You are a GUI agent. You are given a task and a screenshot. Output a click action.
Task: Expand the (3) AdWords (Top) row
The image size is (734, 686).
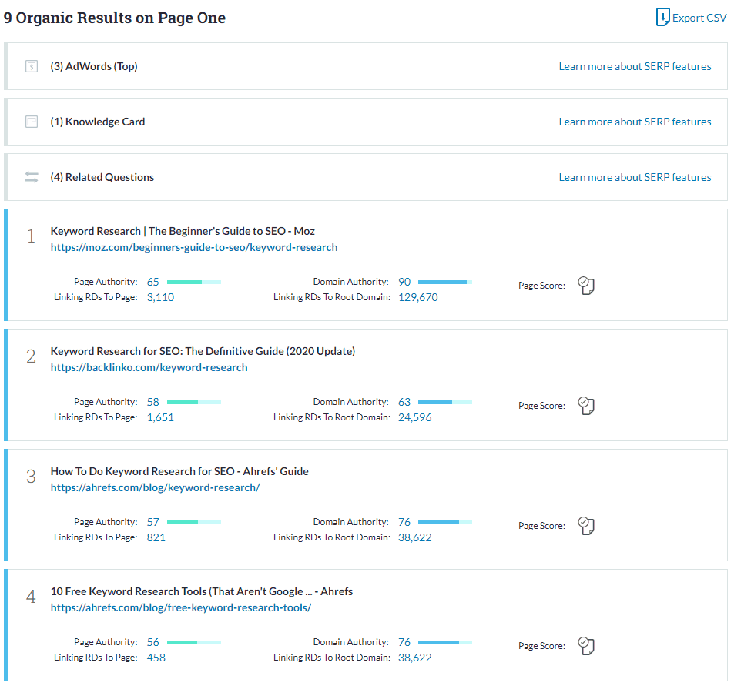[366, 66]
